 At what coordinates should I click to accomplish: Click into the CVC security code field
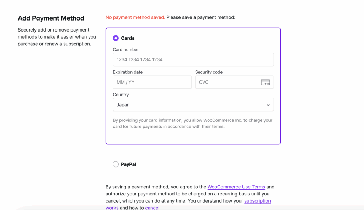(x=227, y=82)
